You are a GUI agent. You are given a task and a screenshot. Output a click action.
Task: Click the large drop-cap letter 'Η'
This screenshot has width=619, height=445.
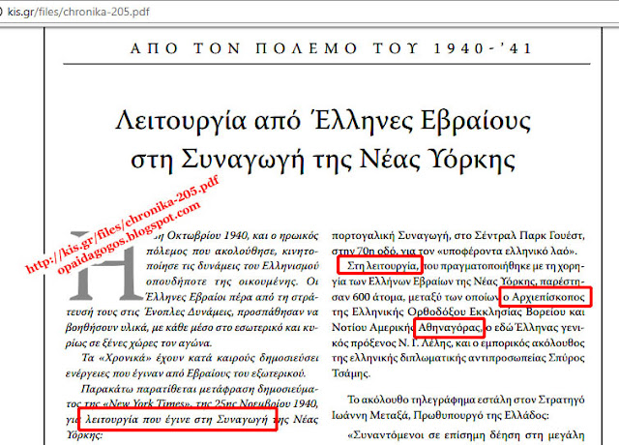coord(105,265)
